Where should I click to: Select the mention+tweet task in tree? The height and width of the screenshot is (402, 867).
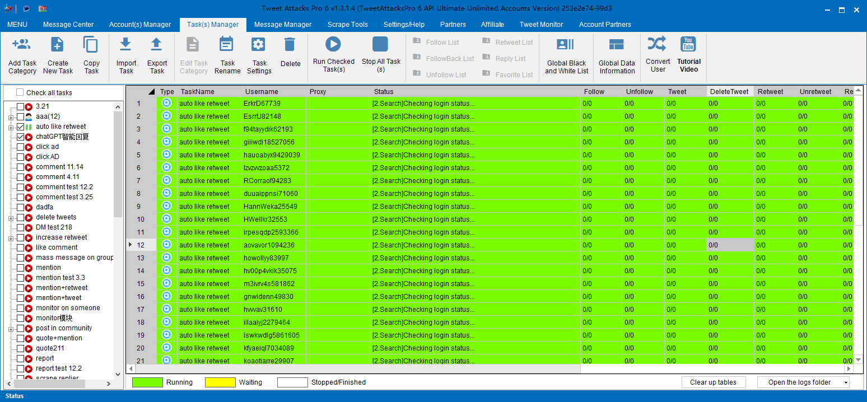pos(59,298)
